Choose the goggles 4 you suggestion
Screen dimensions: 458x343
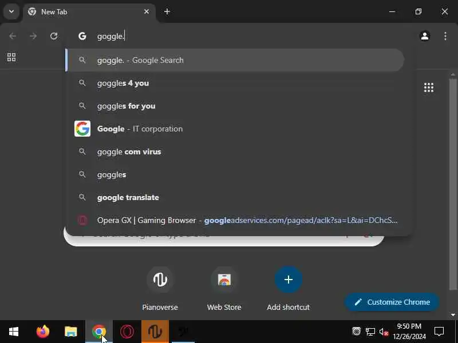tap(235, 83)
